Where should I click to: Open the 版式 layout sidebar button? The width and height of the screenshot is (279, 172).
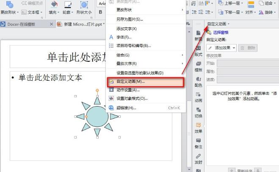coord(198,51)
